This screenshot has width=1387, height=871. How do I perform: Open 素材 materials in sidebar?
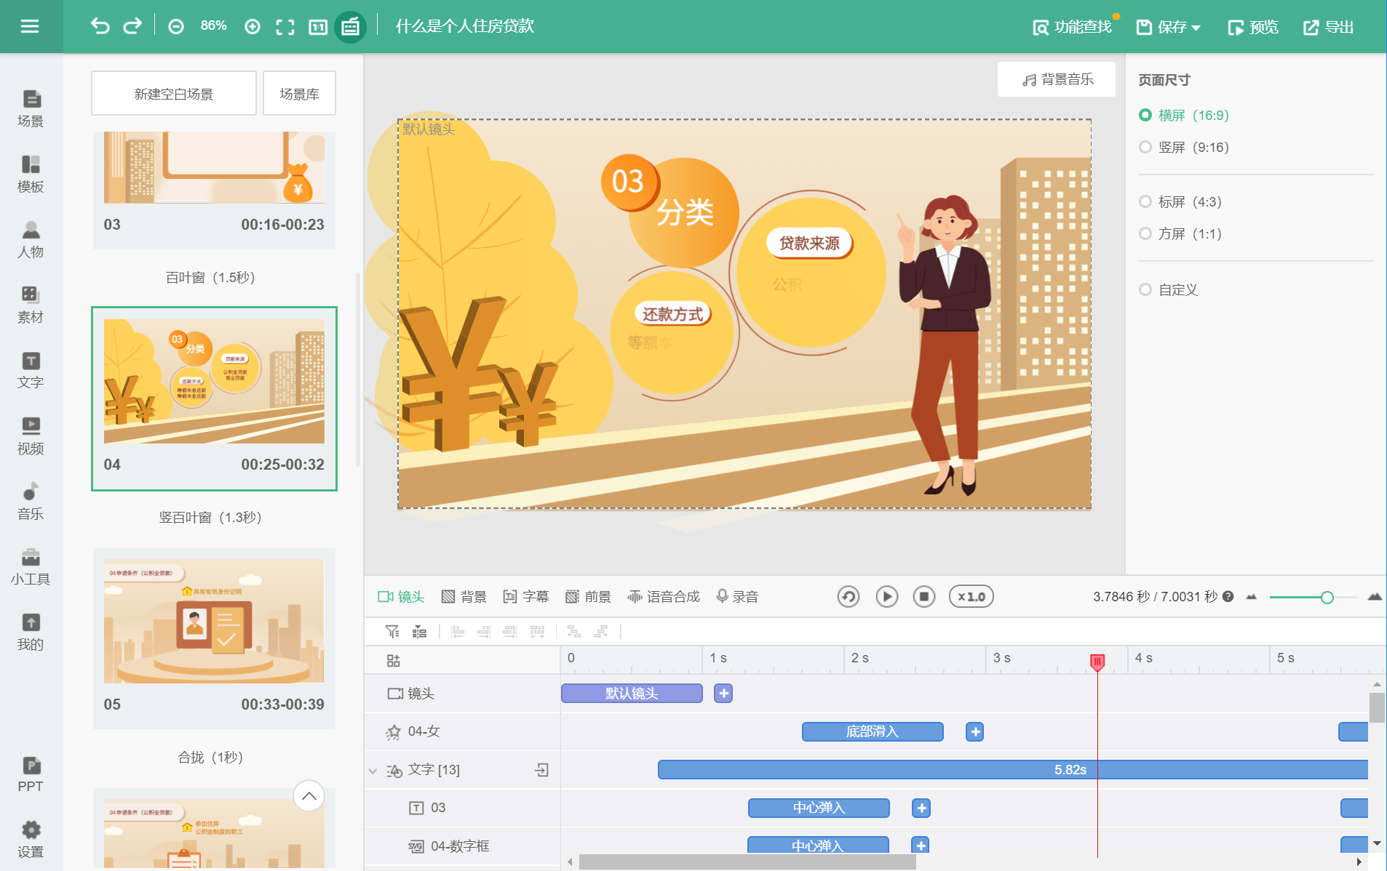31,305
